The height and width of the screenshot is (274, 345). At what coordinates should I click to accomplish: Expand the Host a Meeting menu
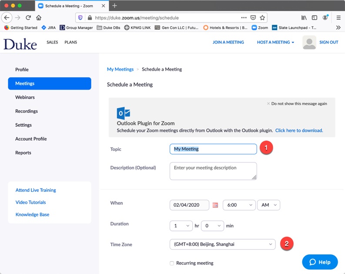coord(275,42)
